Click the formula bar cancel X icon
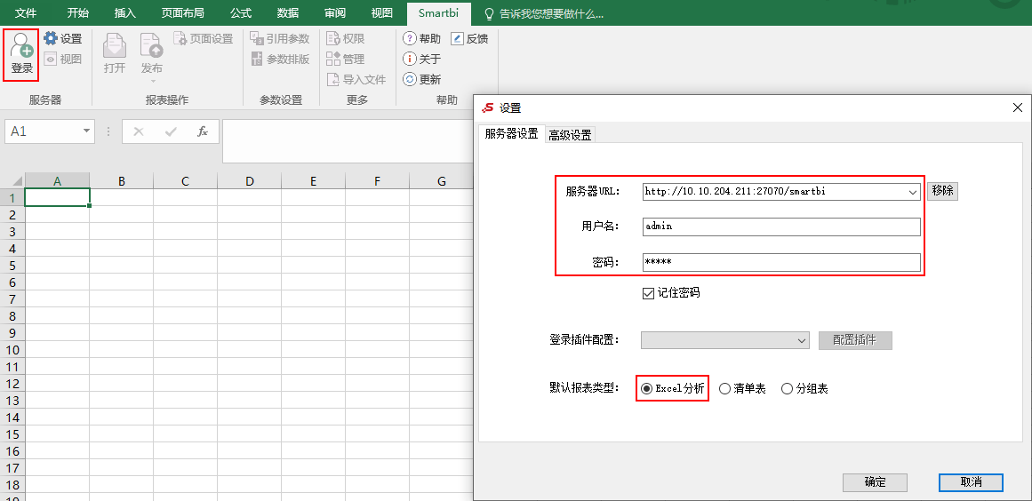This screenshot has width=1032, height=501. tap(138, 131)
